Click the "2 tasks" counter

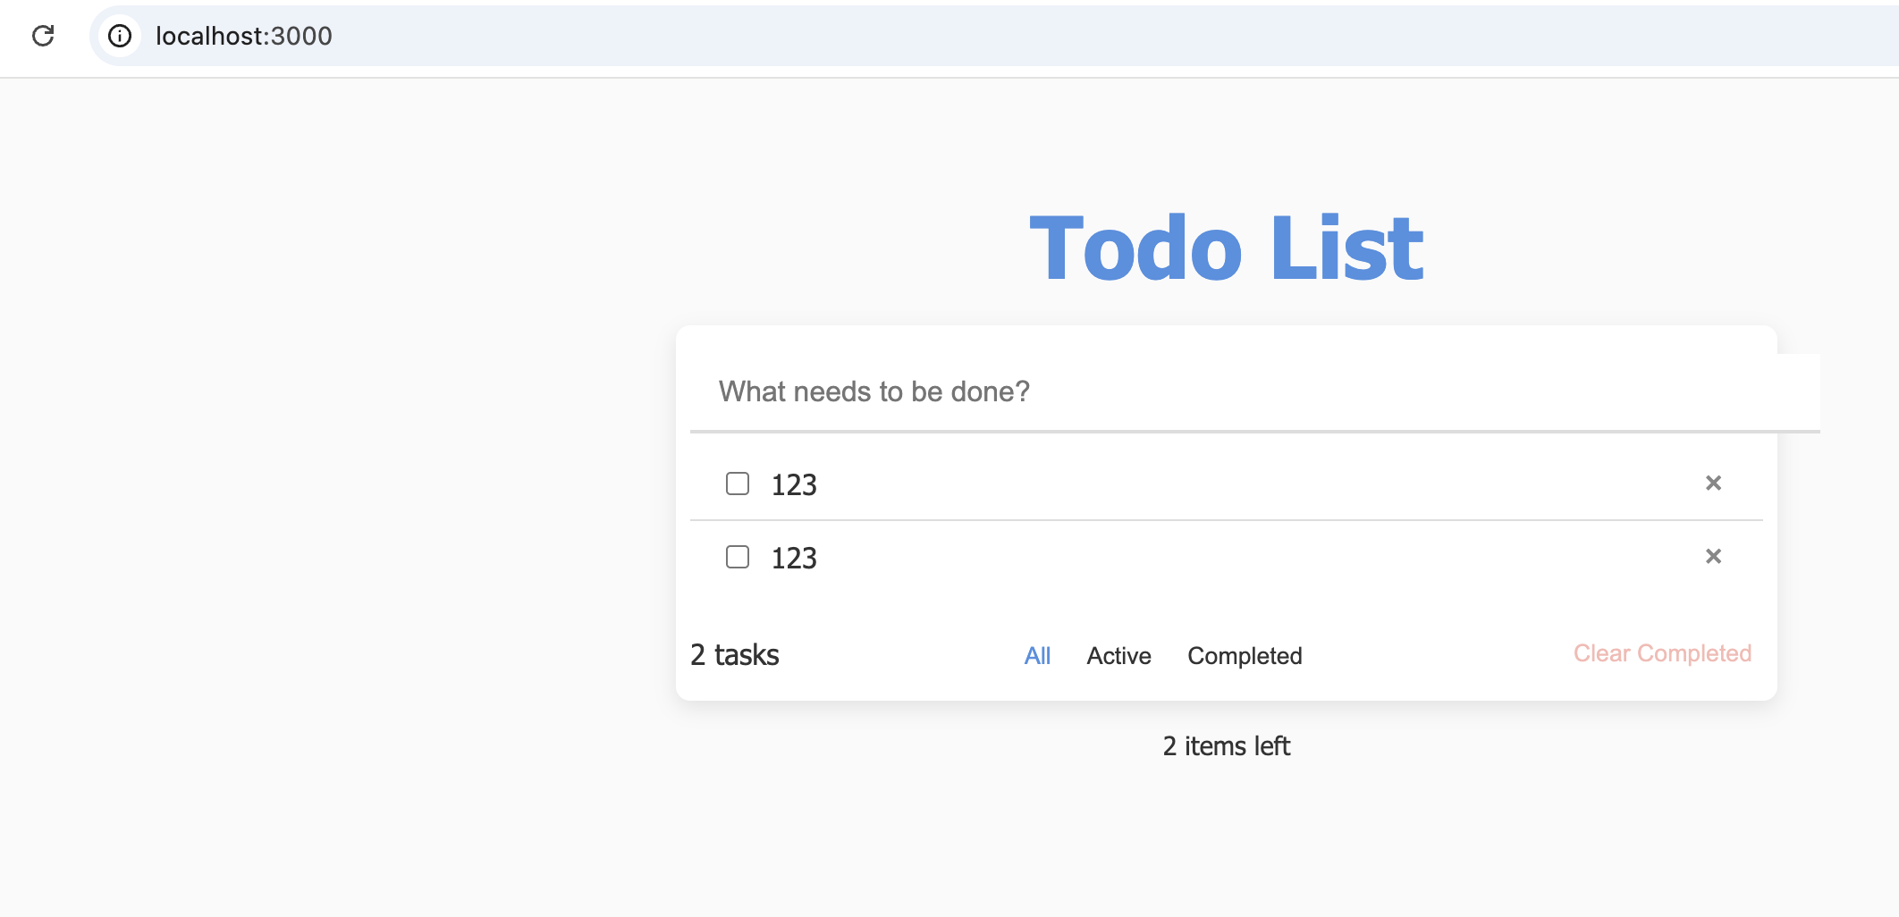(x=735, y=655)
